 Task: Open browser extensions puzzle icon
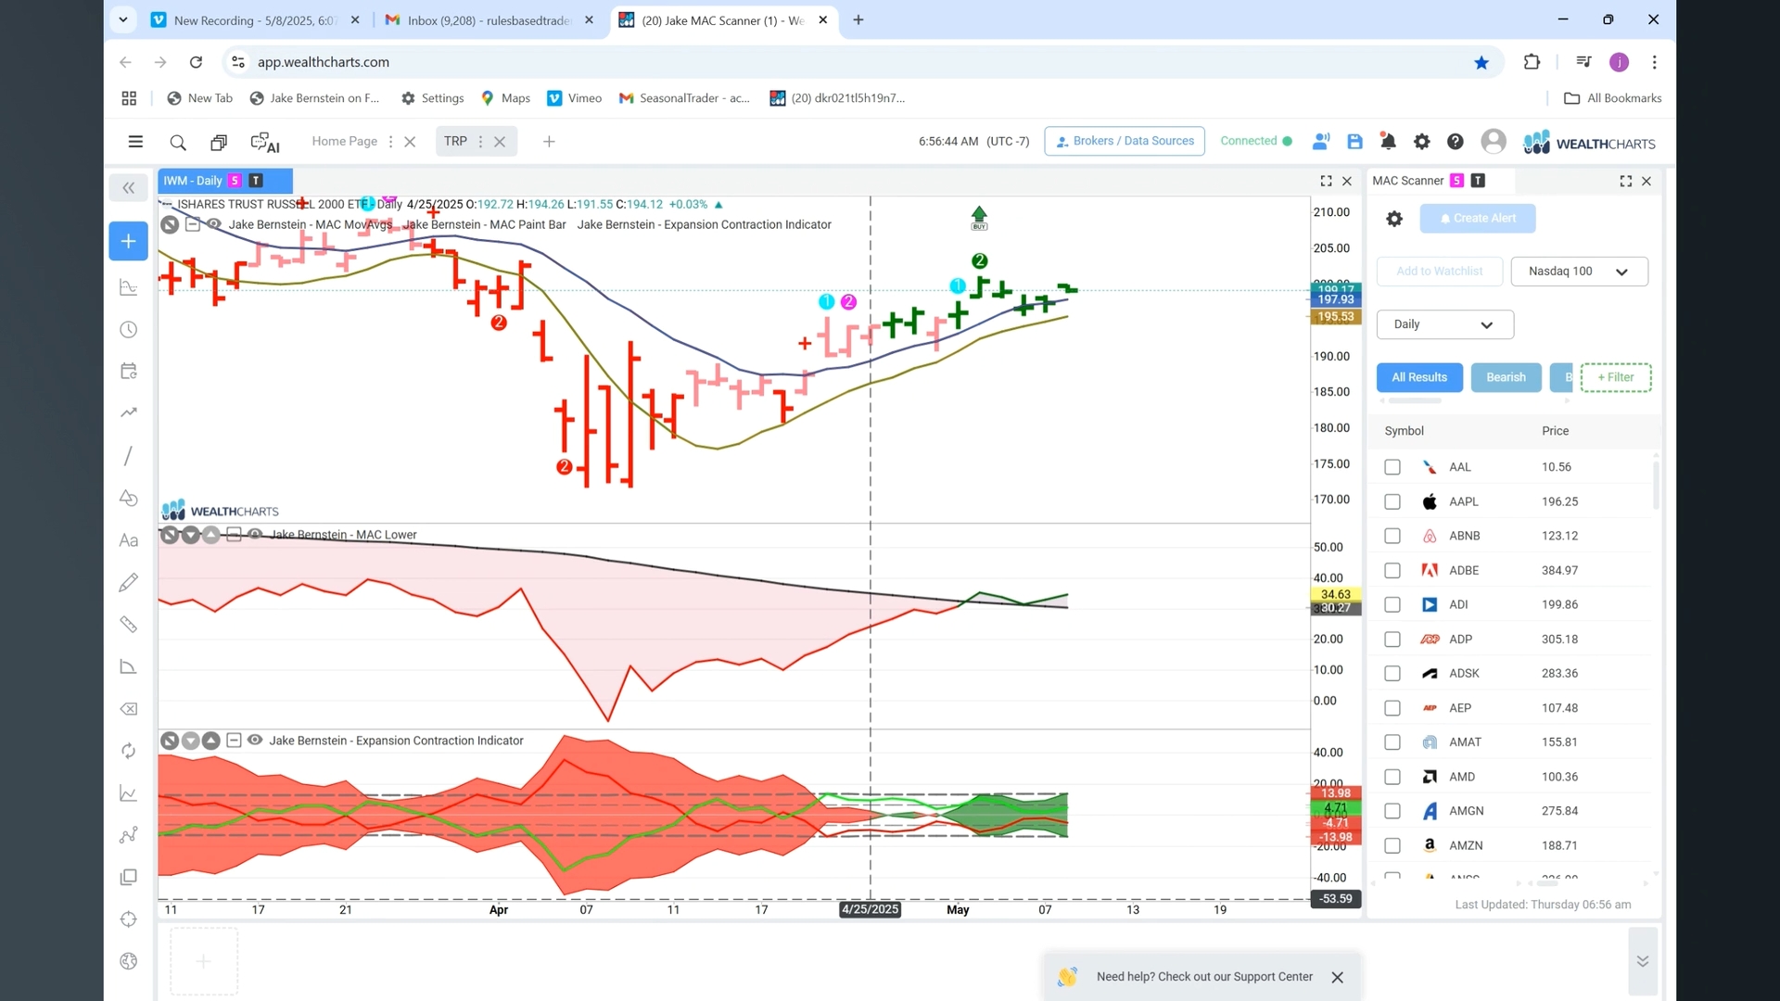click(x=1532, y=62)
